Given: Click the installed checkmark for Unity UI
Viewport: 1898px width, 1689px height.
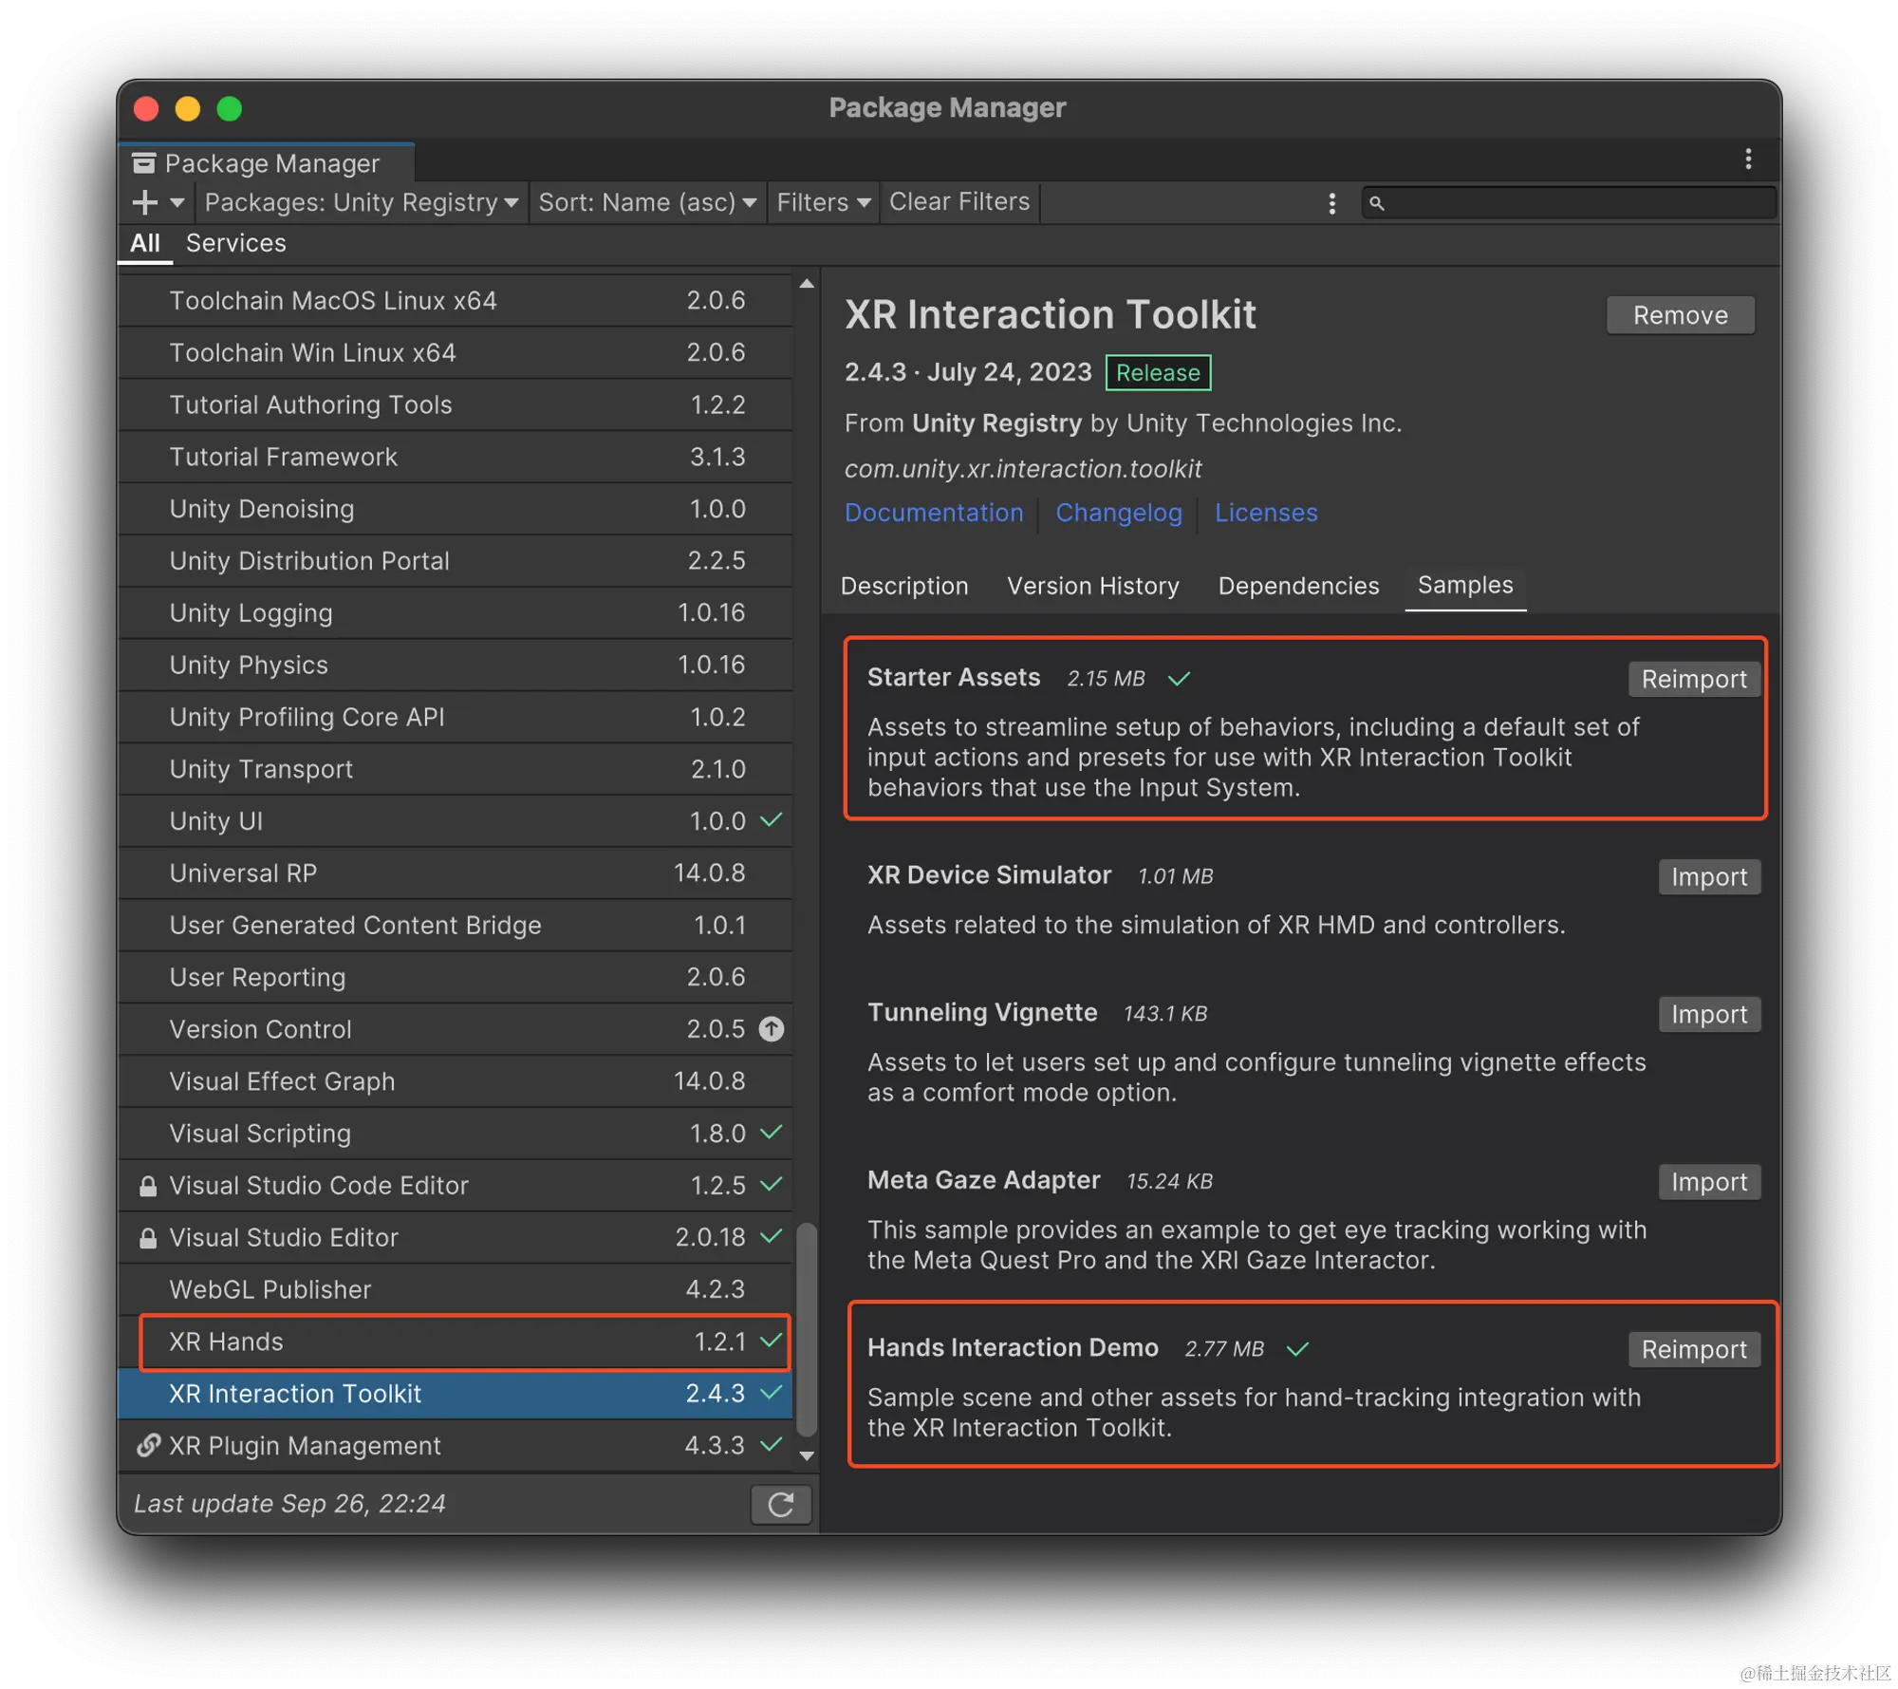Looking at the screenshot, I should tap(772, 819).
